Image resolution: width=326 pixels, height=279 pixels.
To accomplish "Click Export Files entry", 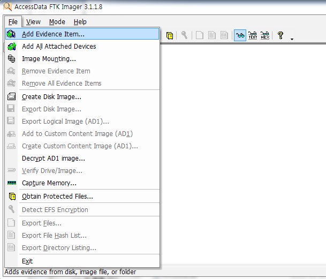I will (82, 223).
